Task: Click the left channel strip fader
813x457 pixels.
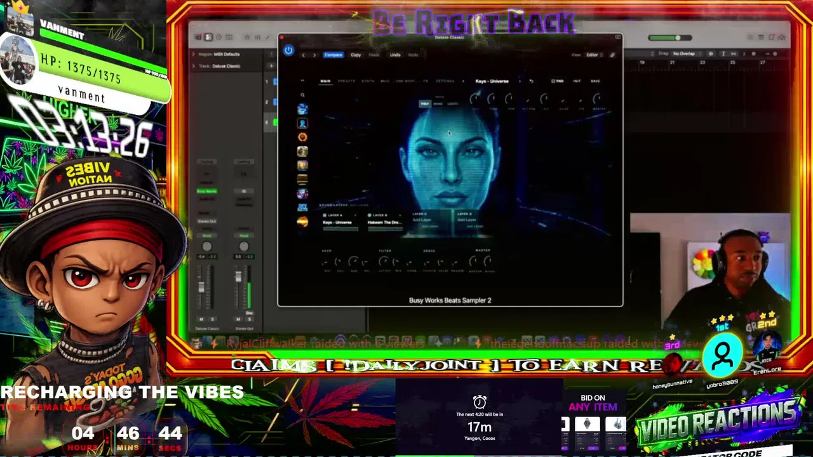Action: tap(202, 286)
